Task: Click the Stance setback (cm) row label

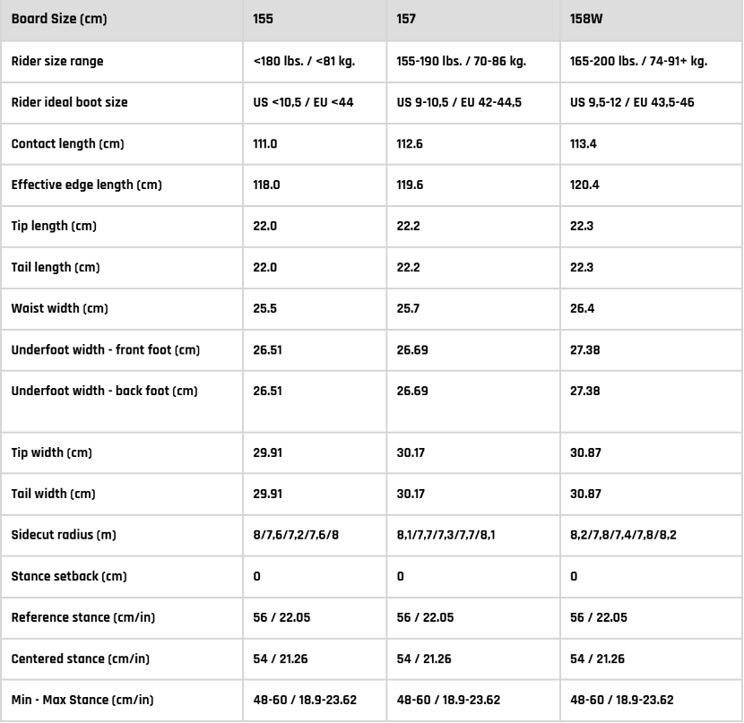Action: click(69, 576)
